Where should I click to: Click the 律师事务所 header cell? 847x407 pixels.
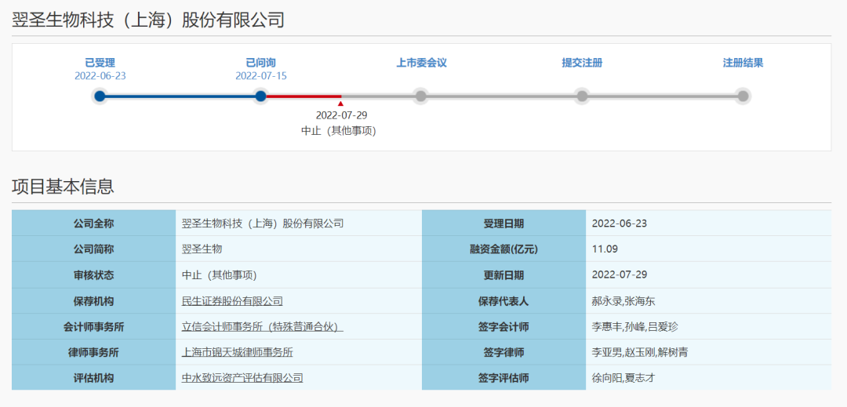coord(94,352)
